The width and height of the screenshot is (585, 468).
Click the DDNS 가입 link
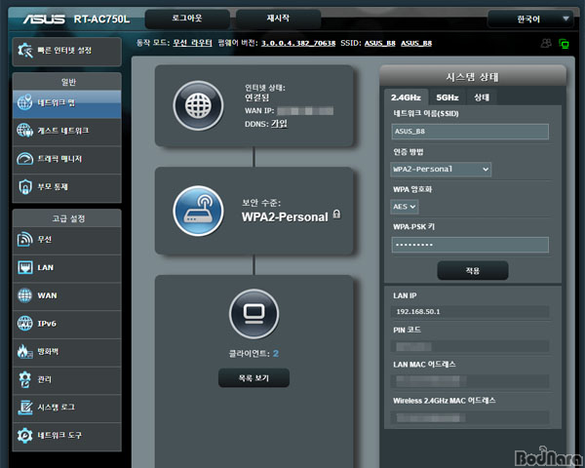(279, 124)
